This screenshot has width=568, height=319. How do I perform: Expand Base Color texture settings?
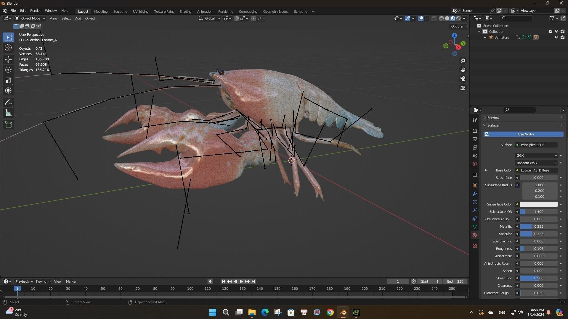click(x=486, y=170)
